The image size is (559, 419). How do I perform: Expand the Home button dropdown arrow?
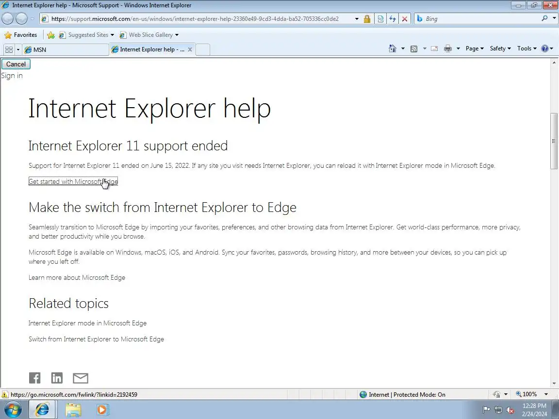pos(403,48)
